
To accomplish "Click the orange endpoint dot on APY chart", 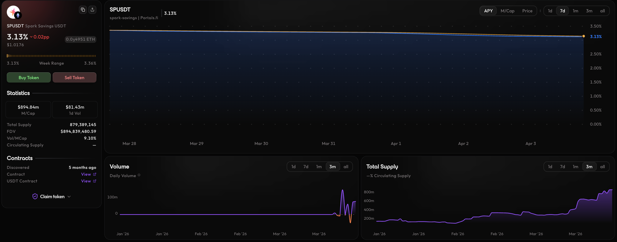I will [x=583, y=36].
